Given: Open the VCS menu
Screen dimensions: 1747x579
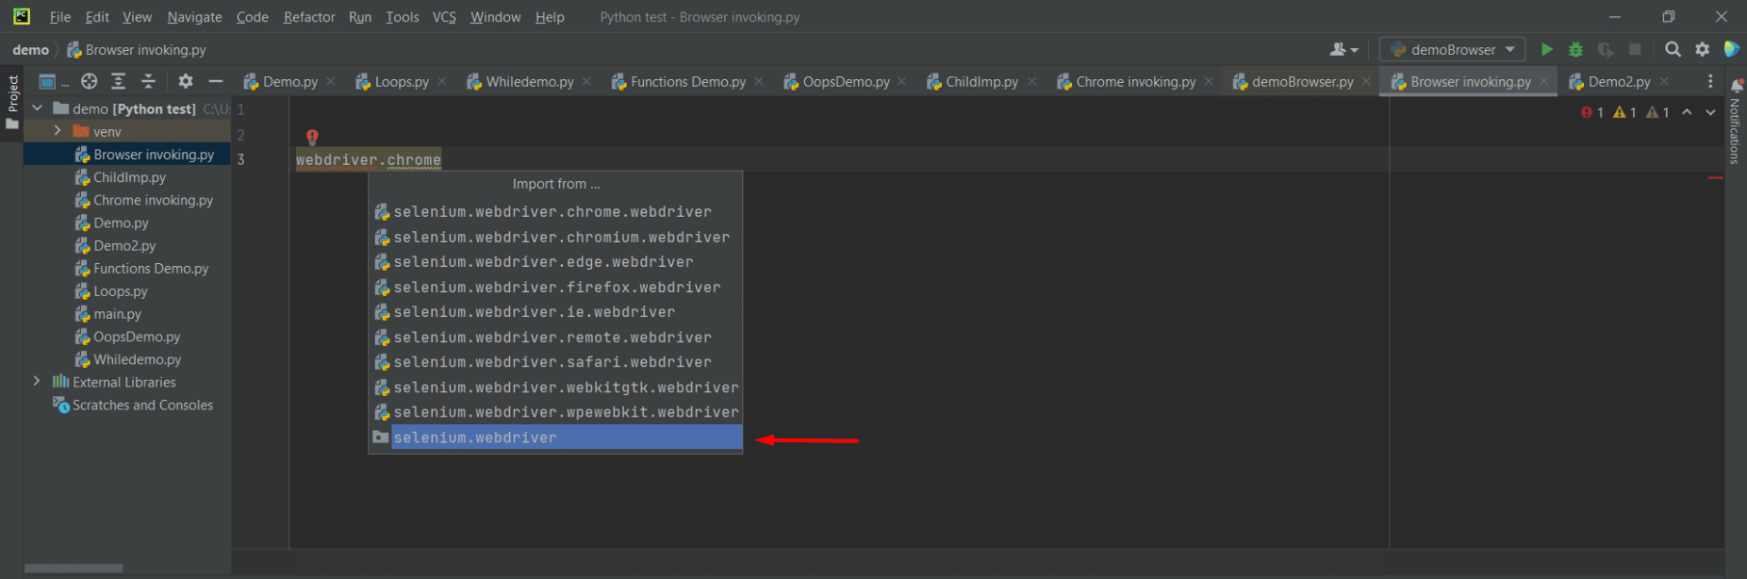Looking at the screenshot, I should 444,17.
